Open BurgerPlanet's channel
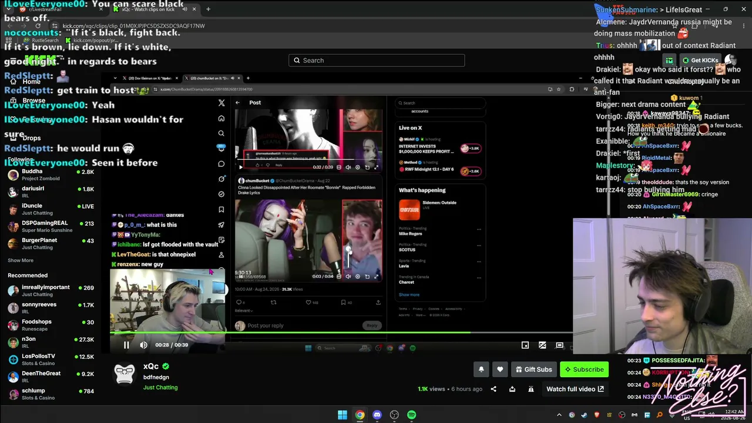Viewport: 752px width, 423px height. point(51,243)
